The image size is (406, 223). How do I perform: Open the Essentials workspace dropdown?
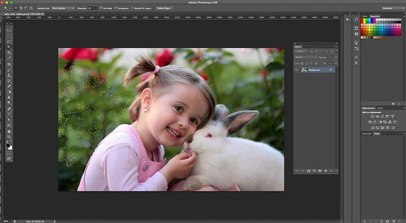click(x=392, y=8)
